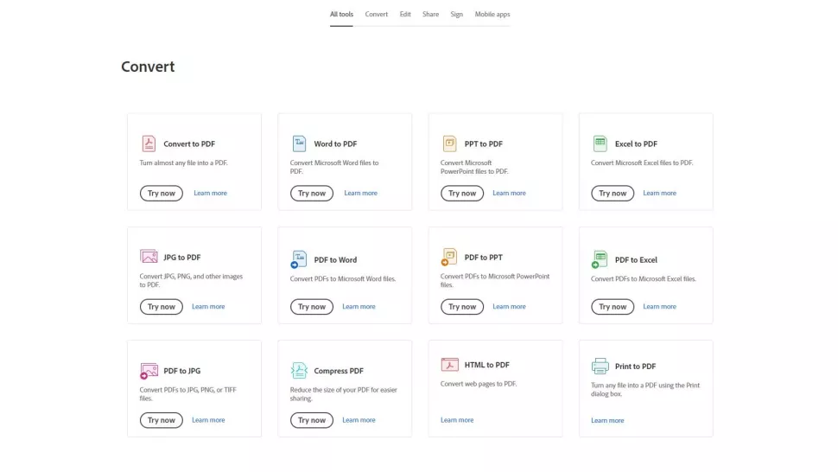Try now for Word to PDF
The width and height of the screenshot is (838, 472).
(312, 193)
